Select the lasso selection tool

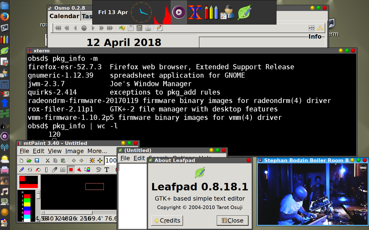pyautogui.click(x=99, y=170)
